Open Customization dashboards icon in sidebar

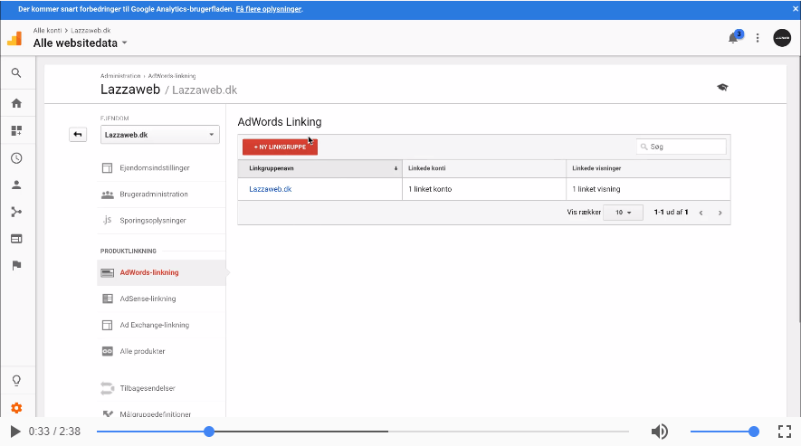(16, 130)
